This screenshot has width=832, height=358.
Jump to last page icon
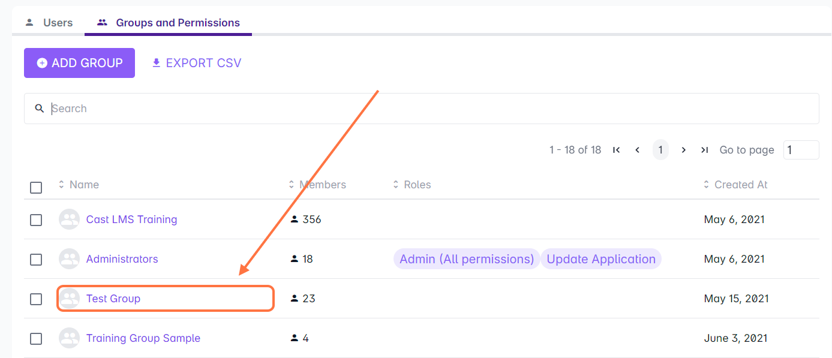(705, 150)
